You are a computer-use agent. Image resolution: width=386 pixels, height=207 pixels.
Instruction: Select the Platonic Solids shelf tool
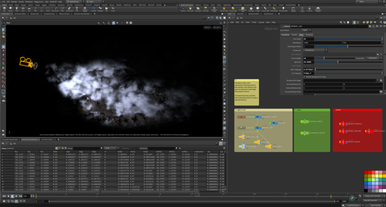click(x=85, y=9)
